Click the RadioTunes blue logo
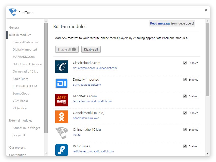Image resolution: width=216 pixels, height=162 pixels. coord(61,150)
